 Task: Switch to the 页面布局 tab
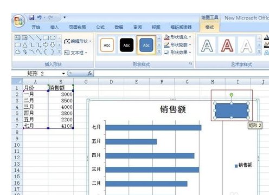tap(78, 27)
